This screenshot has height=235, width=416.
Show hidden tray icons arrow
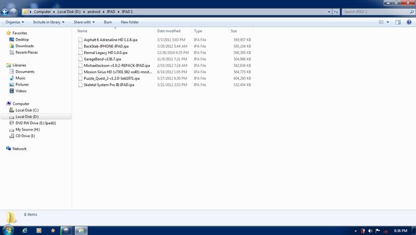coord(356,231)
